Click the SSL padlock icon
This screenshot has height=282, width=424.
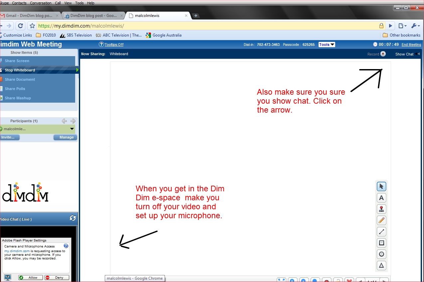point(381,26)
